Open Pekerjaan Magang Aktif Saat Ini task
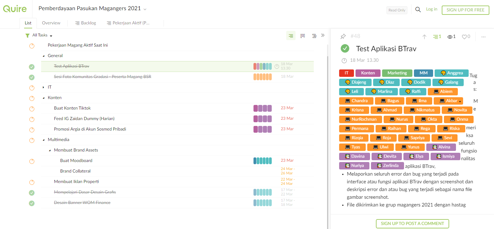 pyautogui.click(x=78, y=45)
